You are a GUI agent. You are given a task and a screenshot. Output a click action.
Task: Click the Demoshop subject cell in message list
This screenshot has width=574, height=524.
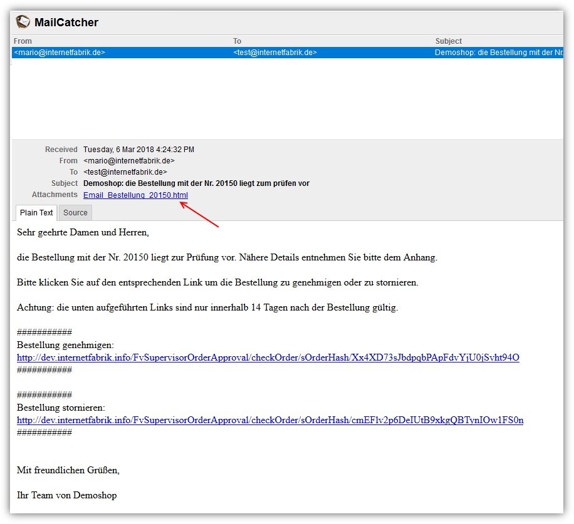[499, 53]
